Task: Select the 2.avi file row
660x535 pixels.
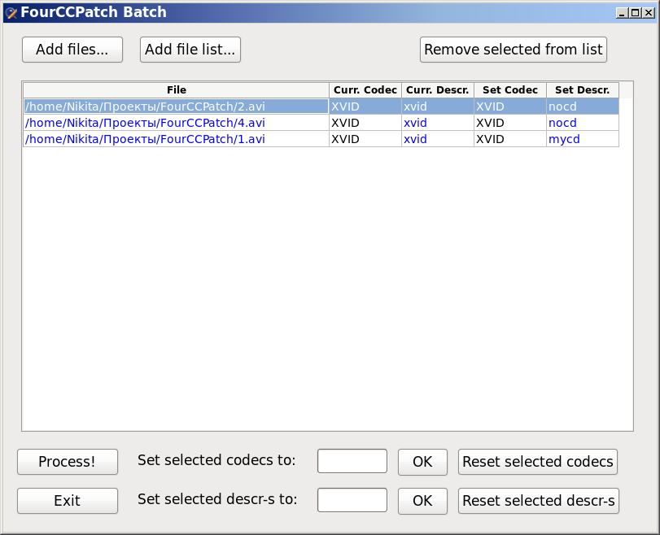Action: [x=176, y=107]
